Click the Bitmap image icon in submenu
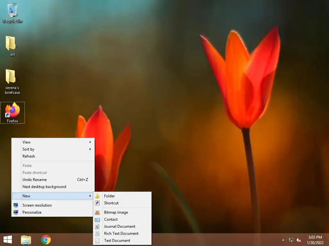 click(x=97, y=213)
